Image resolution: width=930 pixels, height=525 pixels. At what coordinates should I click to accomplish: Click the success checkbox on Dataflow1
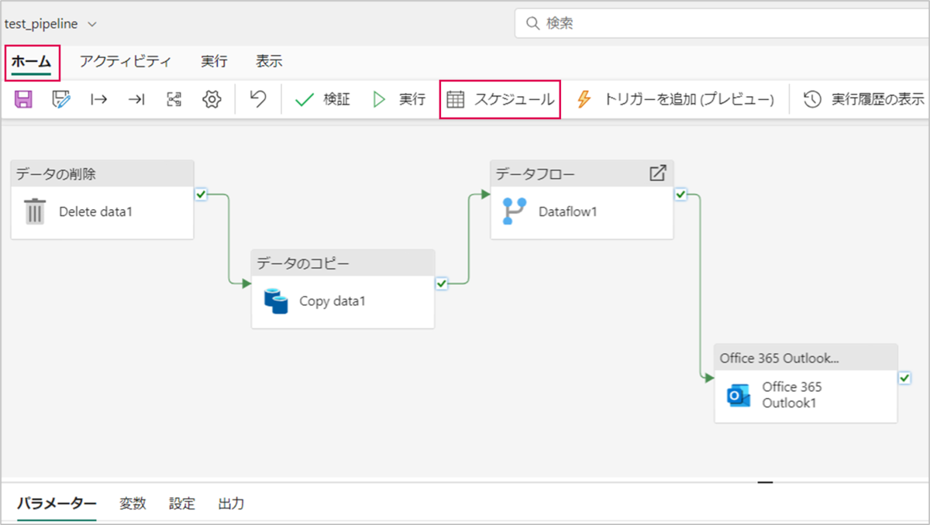click(680, 194)
